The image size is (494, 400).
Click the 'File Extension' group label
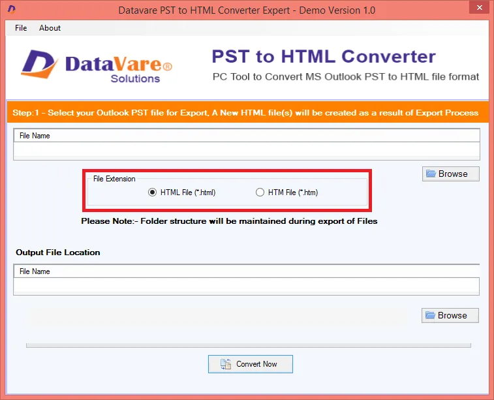114,179
